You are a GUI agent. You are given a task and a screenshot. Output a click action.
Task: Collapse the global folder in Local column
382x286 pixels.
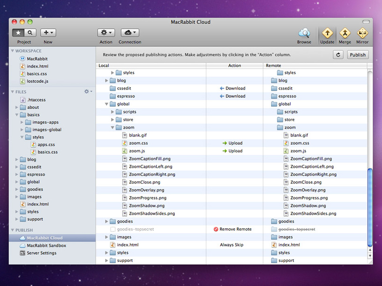coord(107,104)
